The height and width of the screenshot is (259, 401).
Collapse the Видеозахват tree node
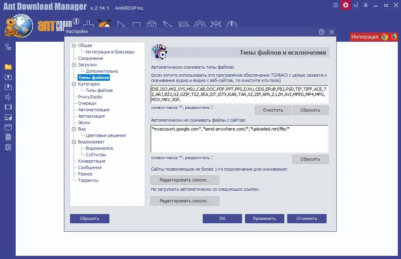point(74,142)
